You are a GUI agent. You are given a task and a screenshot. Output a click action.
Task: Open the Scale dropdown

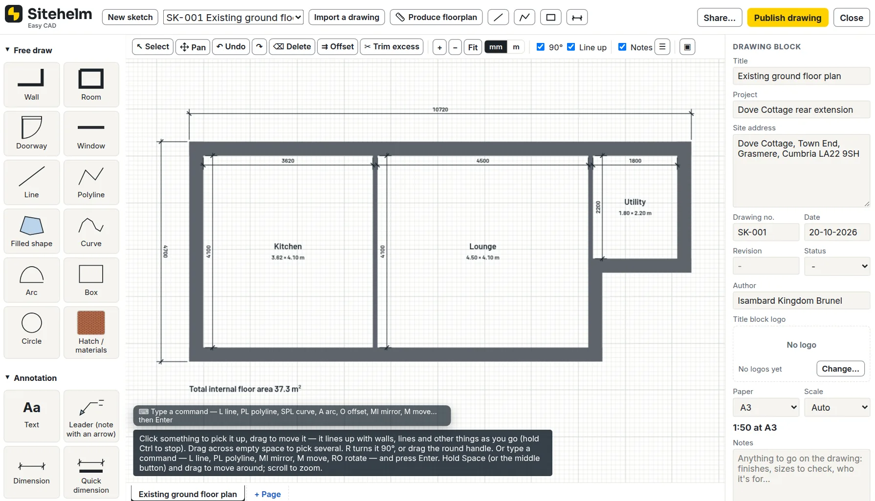[x=837, y=407]
